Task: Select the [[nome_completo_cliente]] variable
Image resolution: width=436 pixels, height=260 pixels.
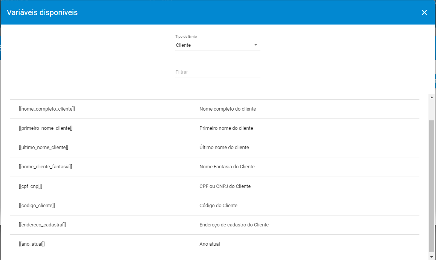Action: click(x=47, y=109)
